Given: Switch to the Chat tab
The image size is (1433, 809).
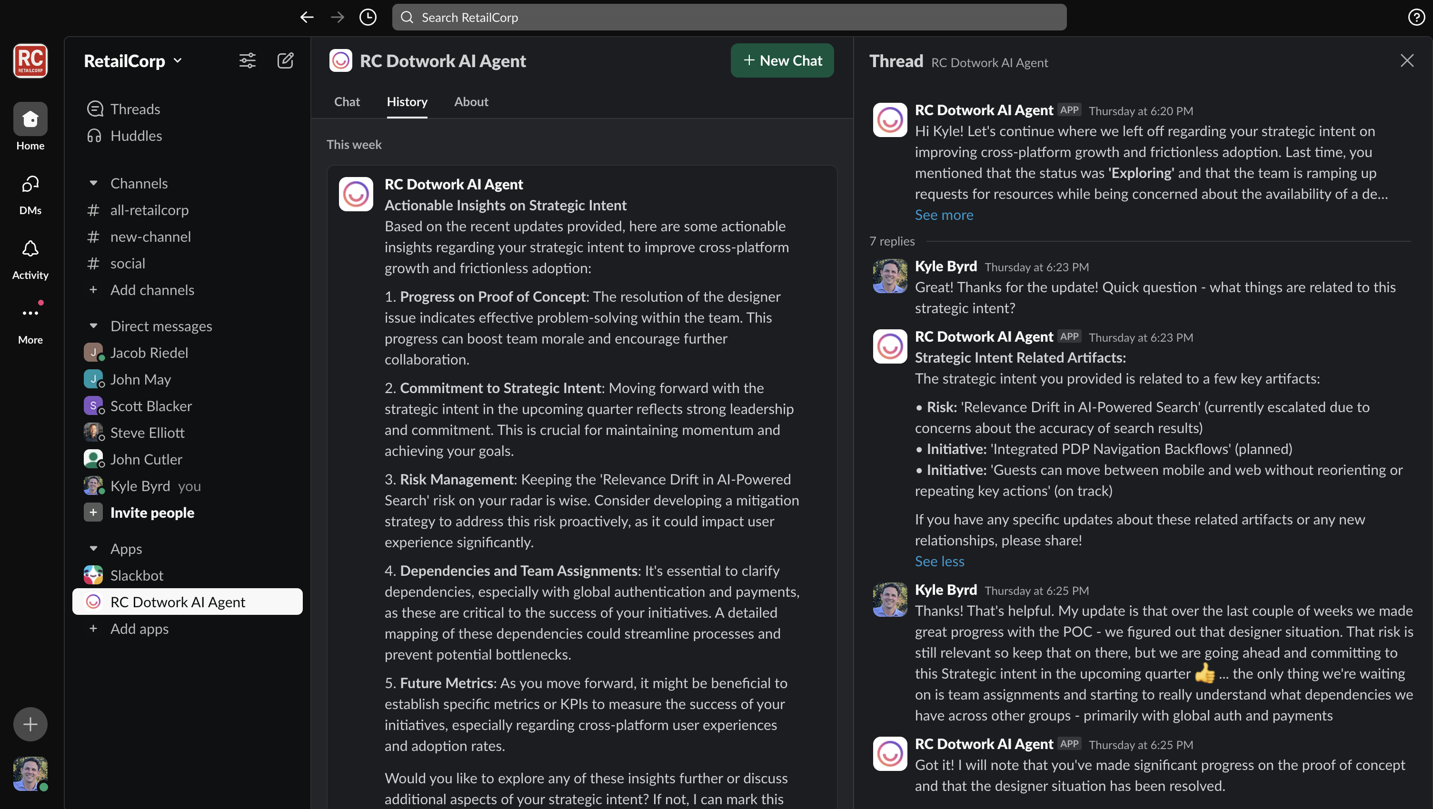Looking at the screenshot, I should 347,102.
